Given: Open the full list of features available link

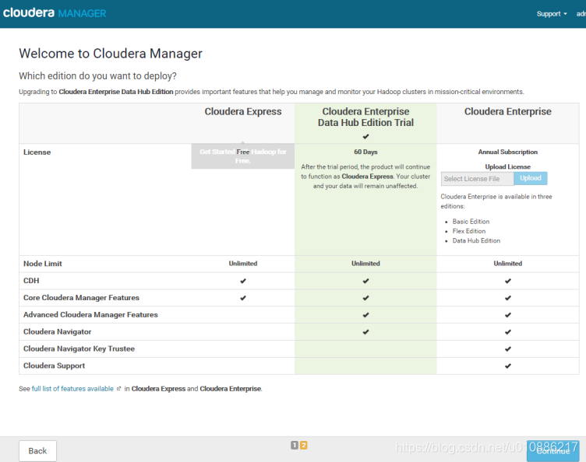Looking at the screenshot, I should click(72, 389).
